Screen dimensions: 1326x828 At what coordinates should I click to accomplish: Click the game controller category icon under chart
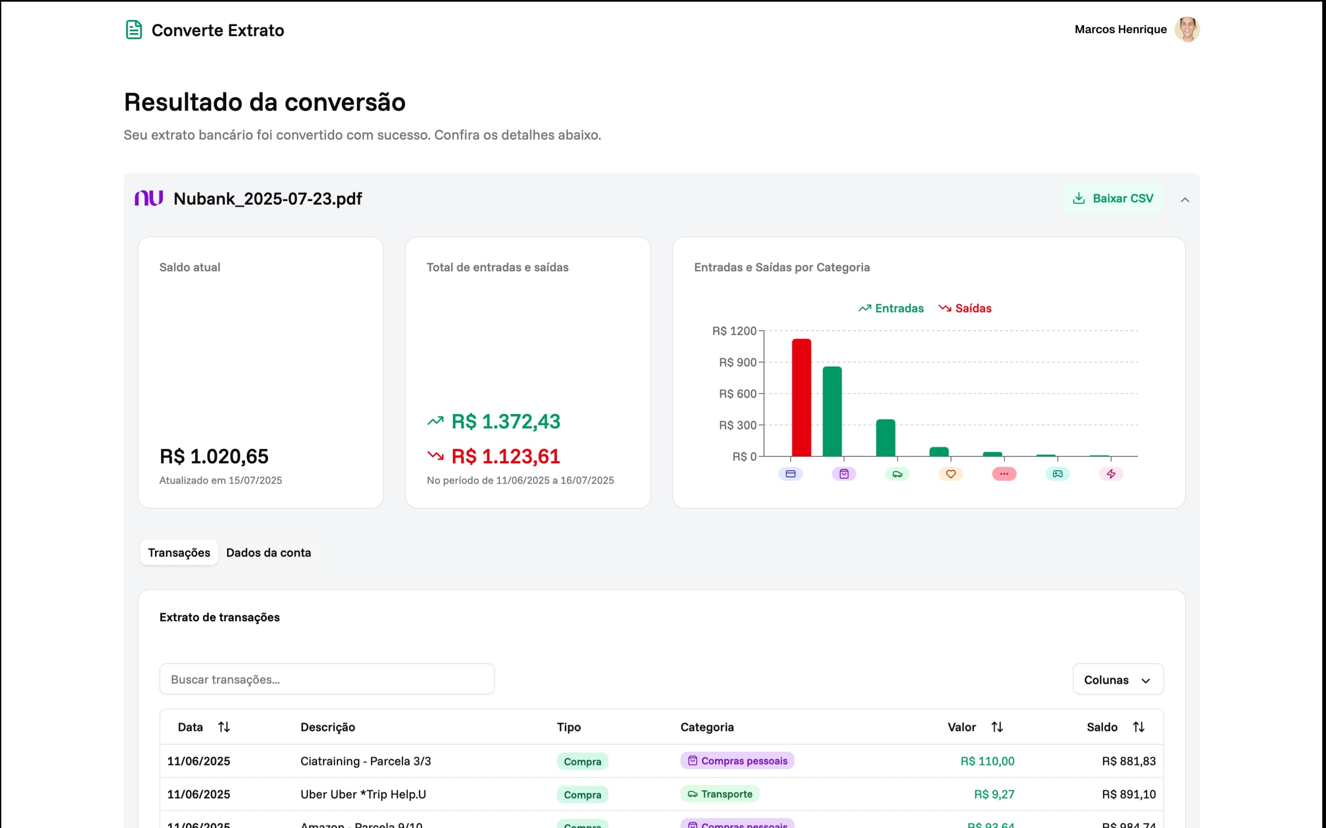[x=1057, y=474]
